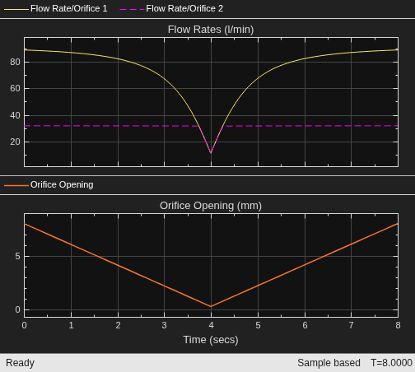Click the x-axis tick label 8
This screenshot has width=415, height=372.
coord(398,325)
